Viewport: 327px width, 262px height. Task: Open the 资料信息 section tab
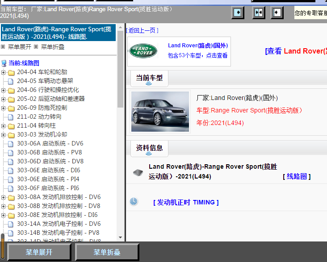(x=149, y=149)
